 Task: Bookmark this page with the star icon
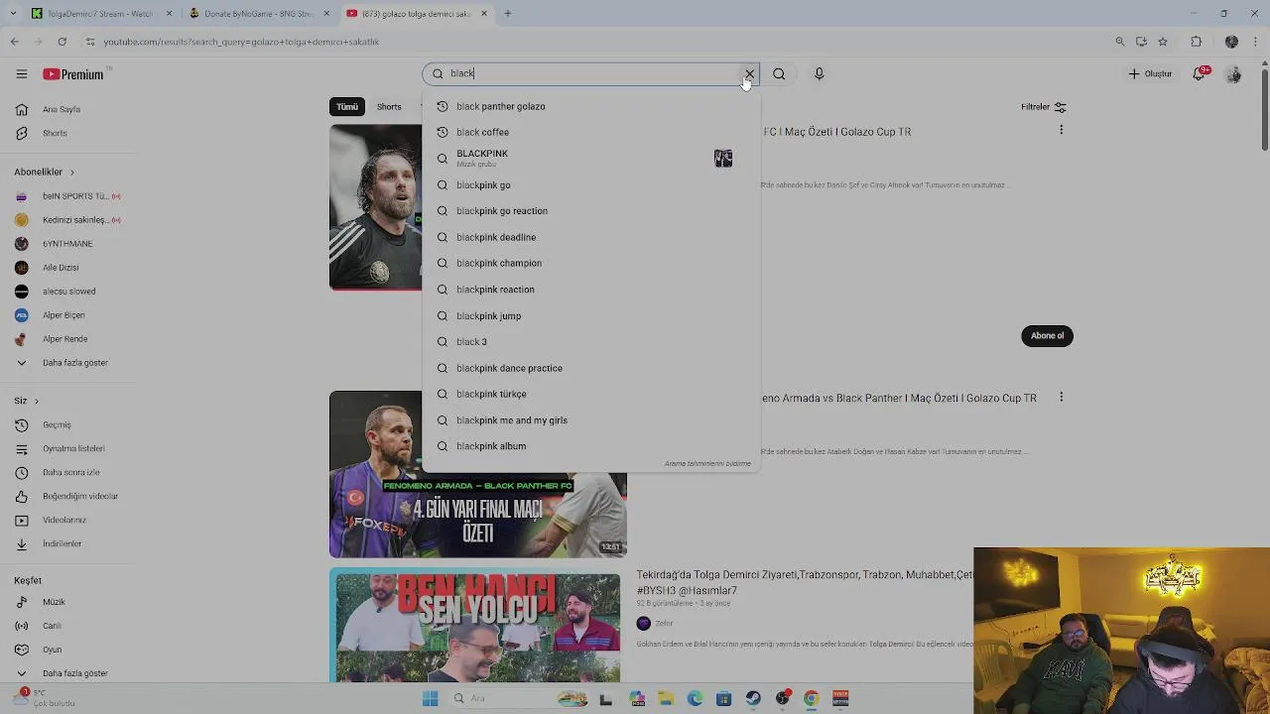point(1163,42)
